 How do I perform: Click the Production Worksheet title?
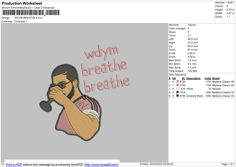(x=22, y=3)
